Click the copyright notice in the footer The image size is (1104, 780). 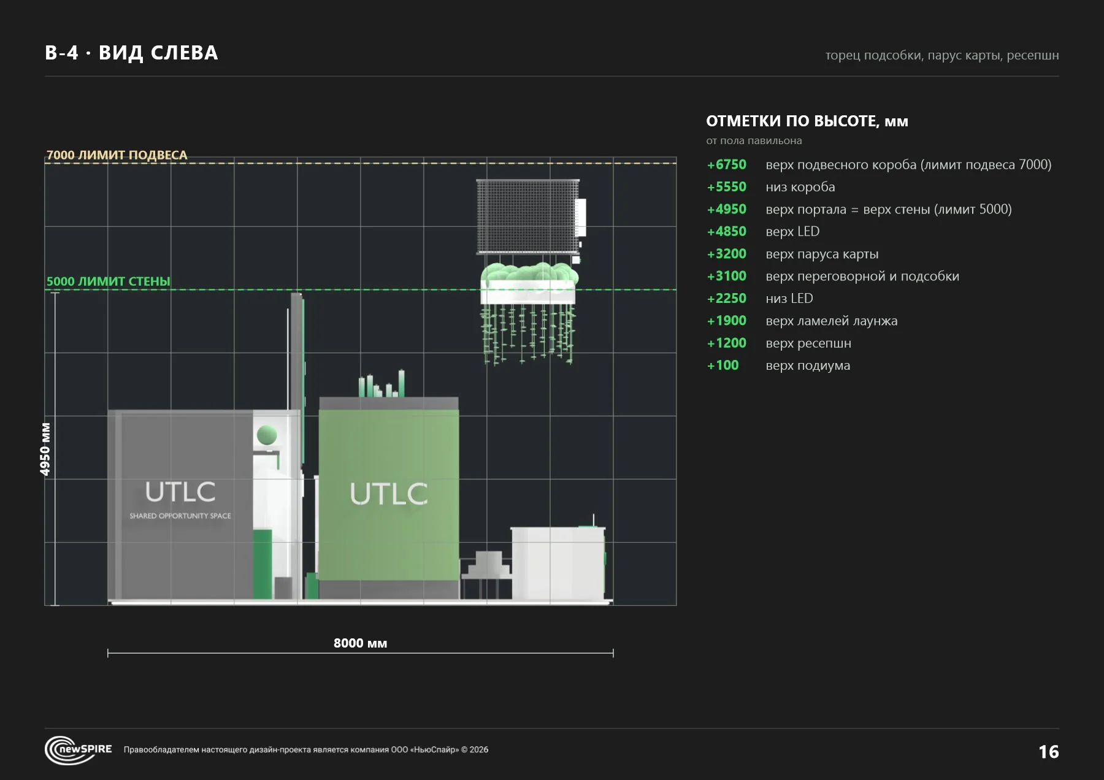click(306, 749)
